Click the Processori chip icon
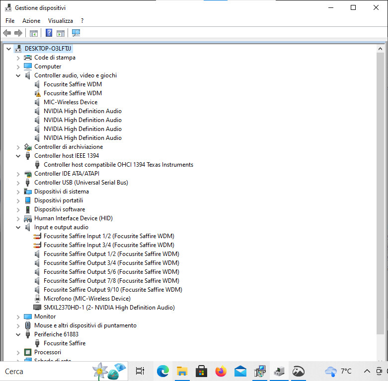Image resolution: width=388 pixels, height=381 pixels. click(28, 352)
